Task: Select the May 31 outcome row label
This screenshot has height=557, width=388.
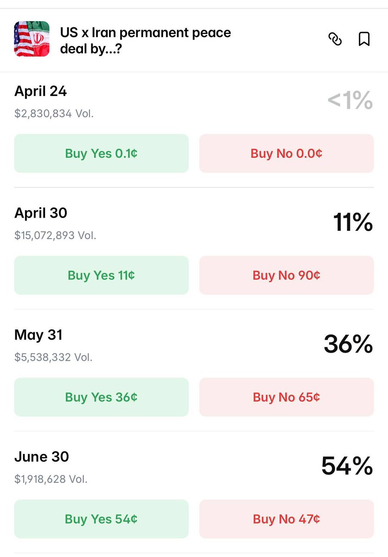Action: pyautogui.click(x=38, y=335)
